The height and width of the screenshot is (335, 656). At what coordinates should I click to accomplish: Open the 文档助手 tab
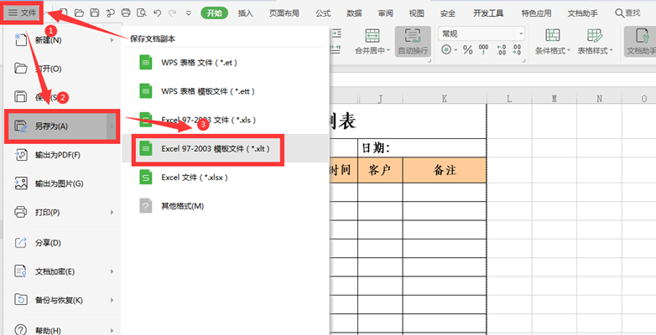pyautogui.click(x=582, y=13)
